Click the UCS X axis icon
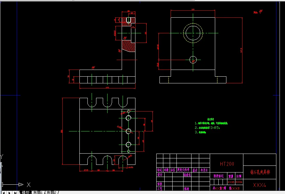The width and height of the screenshot is (285, 194). [28, 185]
